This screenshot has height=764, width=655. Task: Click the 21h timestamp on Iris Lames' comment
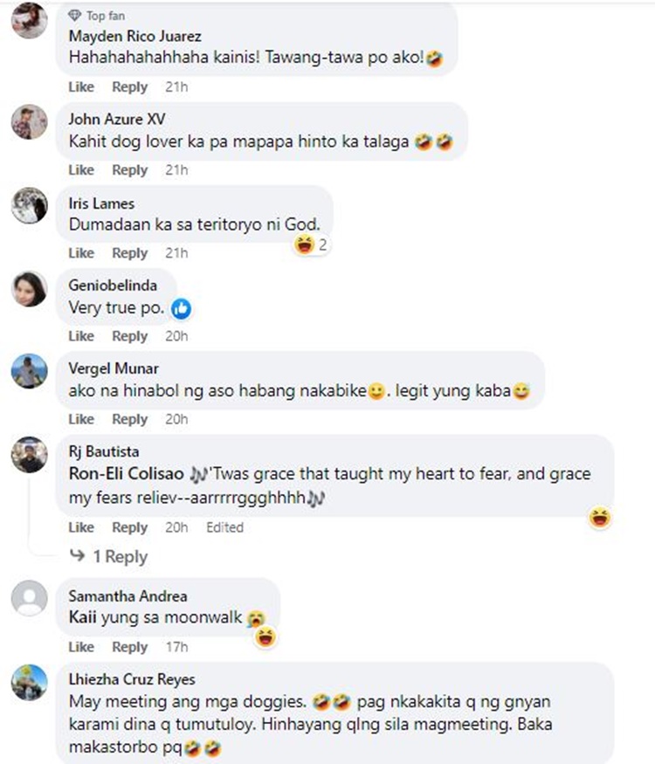176,253
